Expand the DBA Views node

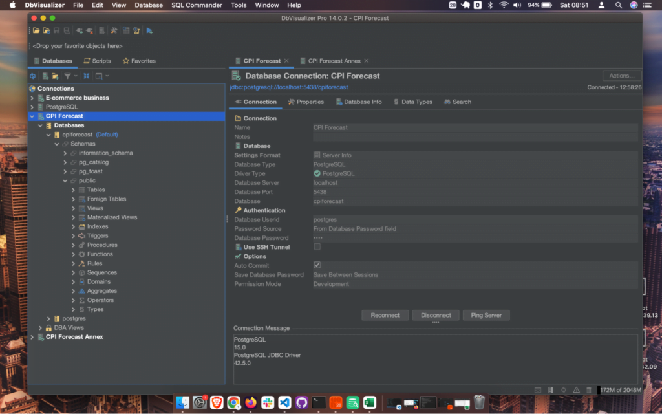(40, 328)
